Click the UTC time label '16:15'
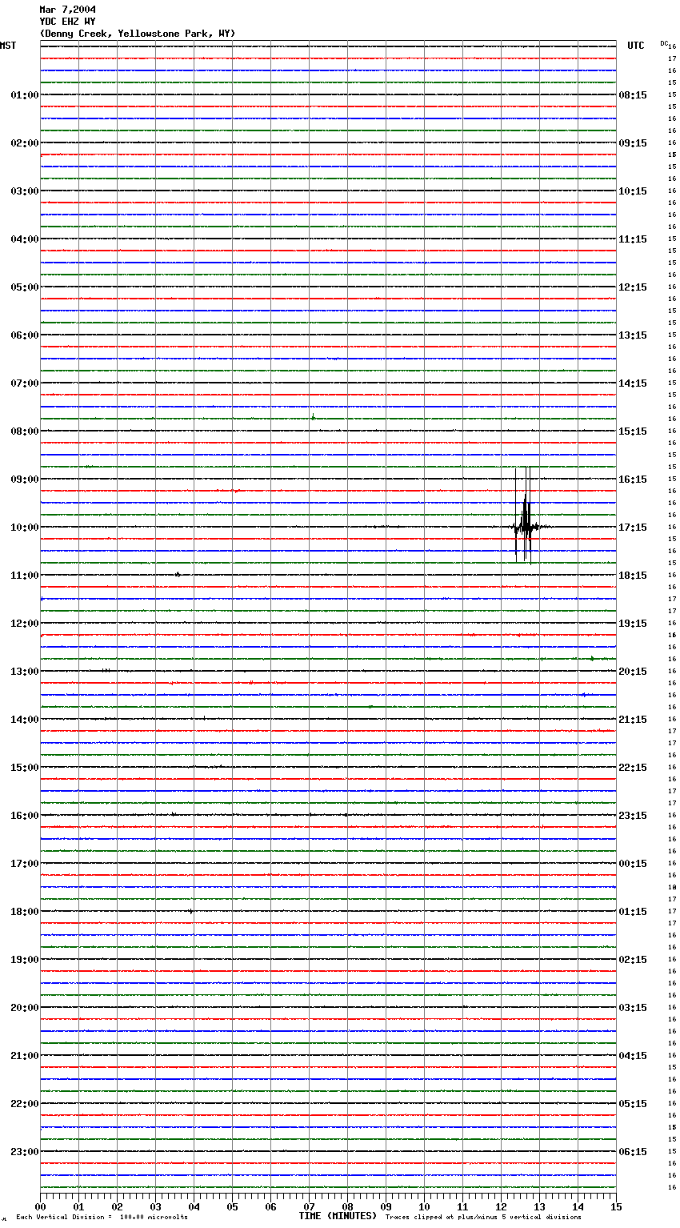Screen dimensions: 680x1228 (x=633, y=480)
